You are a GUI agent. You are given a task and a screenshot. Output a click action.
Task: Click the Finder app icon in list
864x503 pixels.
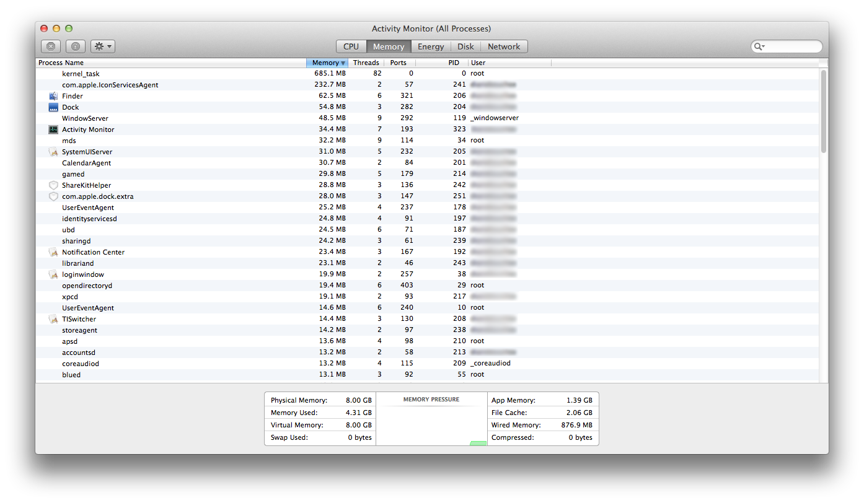[53, 96]
